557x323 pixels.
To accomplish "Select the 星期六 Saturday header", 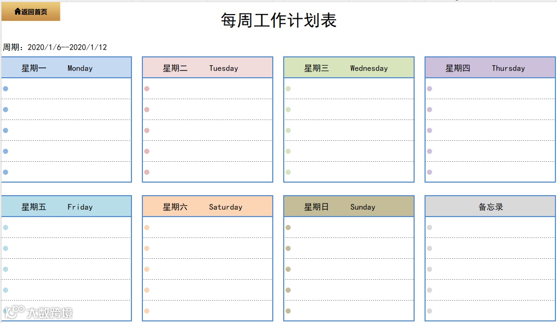I will (x=208, y=207).
